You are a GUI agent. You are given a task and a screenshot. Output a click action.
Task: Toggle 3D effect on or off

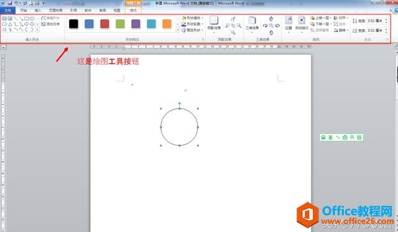[271, 26]
